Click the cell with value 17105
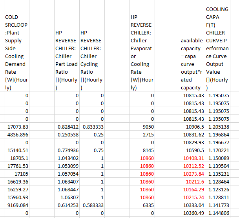 tap(16, 174)
